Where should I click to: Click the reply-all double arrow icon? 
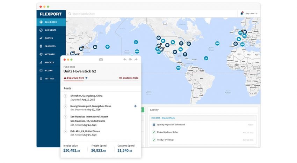(130, 59)
